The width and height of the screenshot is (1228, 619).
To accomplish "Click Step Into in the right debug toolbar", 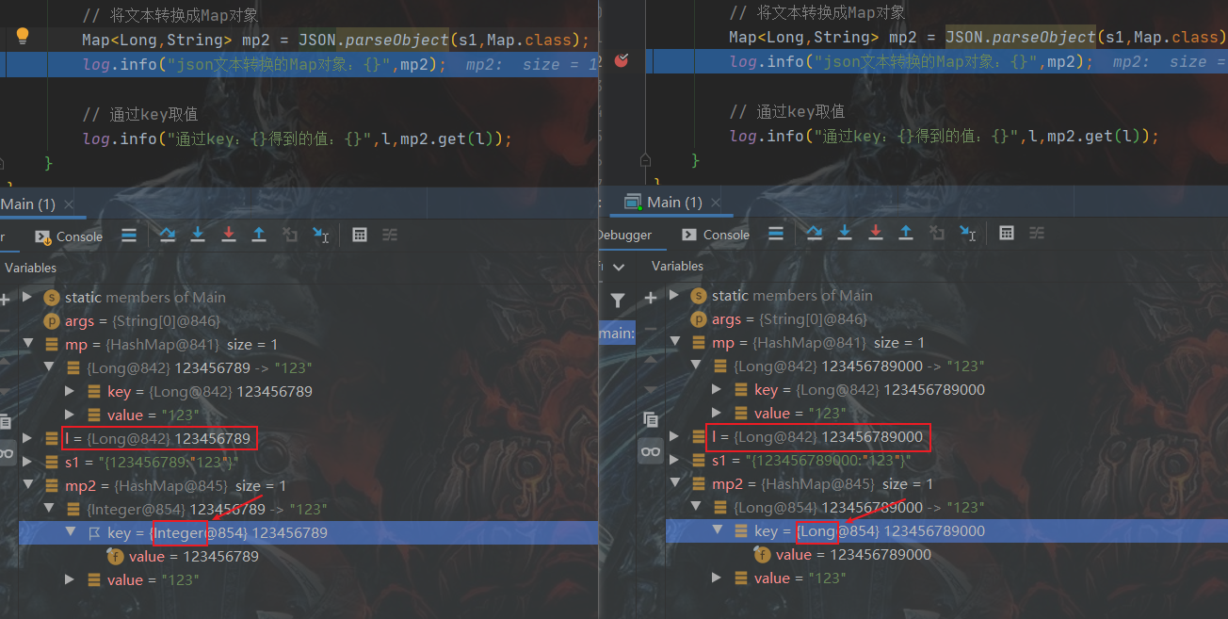I will click(x=845, y=233).
